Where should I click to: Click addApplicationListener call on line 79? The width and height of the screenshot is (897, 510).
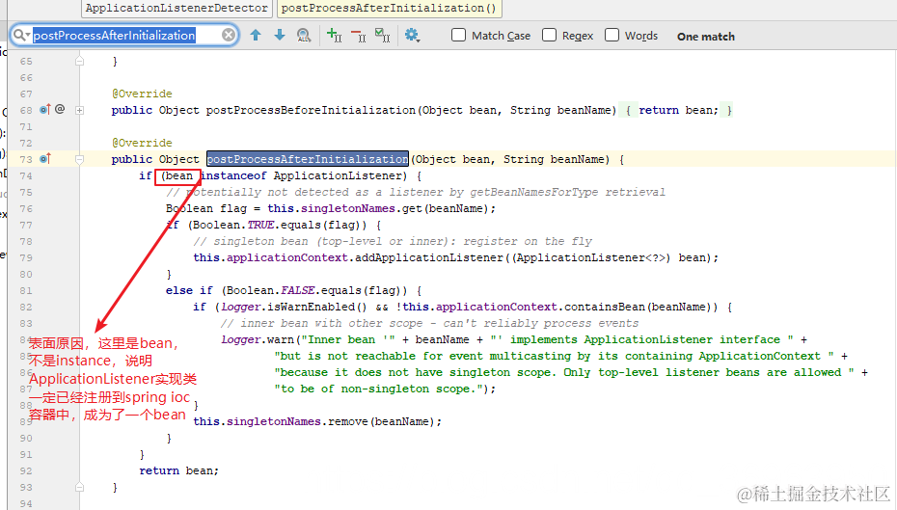point(429,257)
